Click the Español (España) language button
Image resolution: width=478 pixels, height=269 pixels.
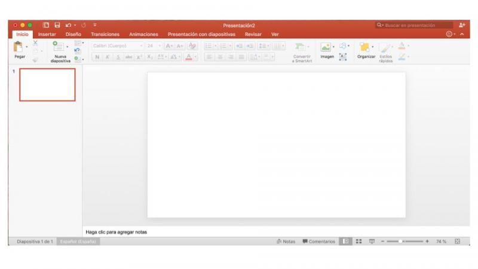(79, 242)
